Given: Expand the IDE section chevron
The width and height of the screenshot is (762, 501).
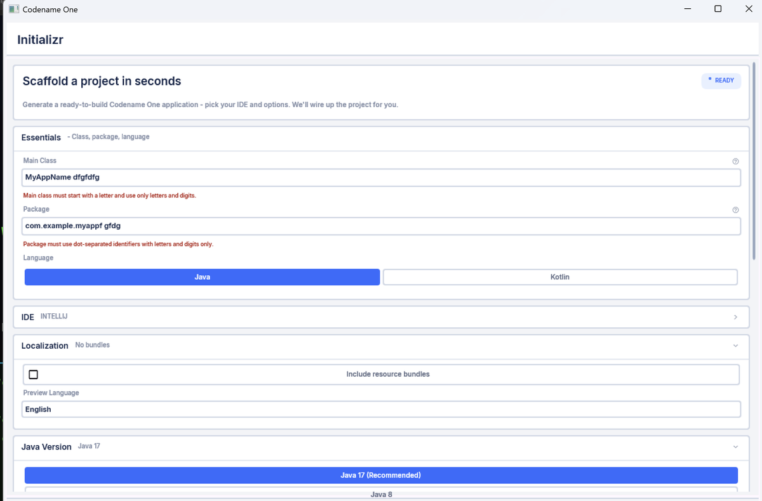Looking at the screenshot, I should [x=735, y=317].
